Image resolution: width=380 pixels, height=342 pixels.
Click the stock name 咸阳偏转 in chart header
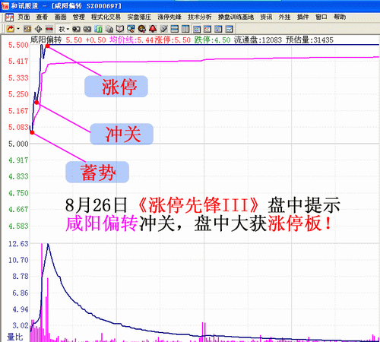pyautogui.click(x=46, y=40)
